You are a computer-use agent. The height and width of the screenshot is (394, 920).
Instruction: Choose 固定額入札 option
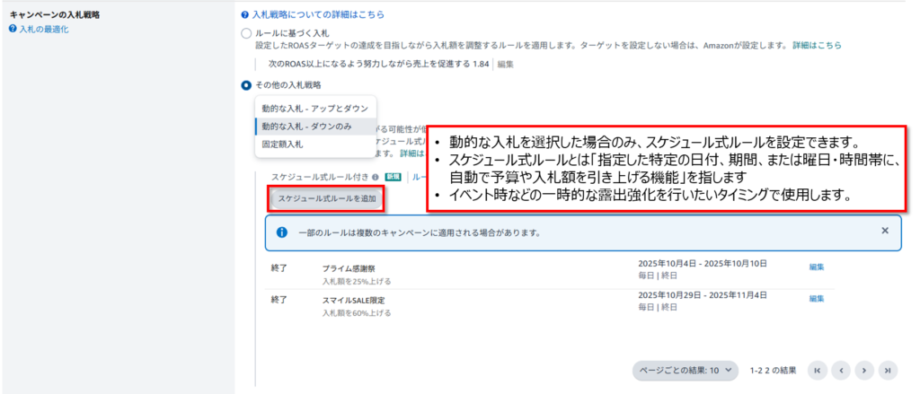(x=315, y=144)
